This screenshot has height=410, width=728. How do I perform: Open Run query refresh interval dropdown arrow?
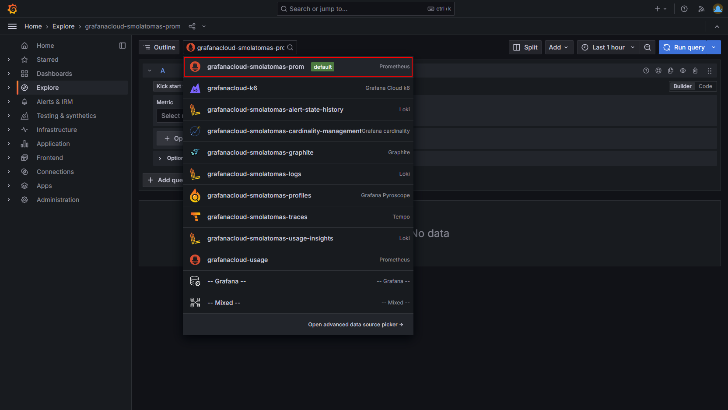[x=714, y=47]
